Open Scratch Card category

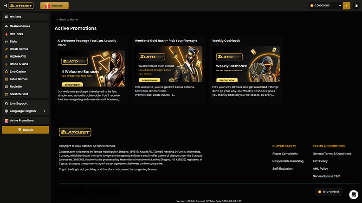pos(26,94)
